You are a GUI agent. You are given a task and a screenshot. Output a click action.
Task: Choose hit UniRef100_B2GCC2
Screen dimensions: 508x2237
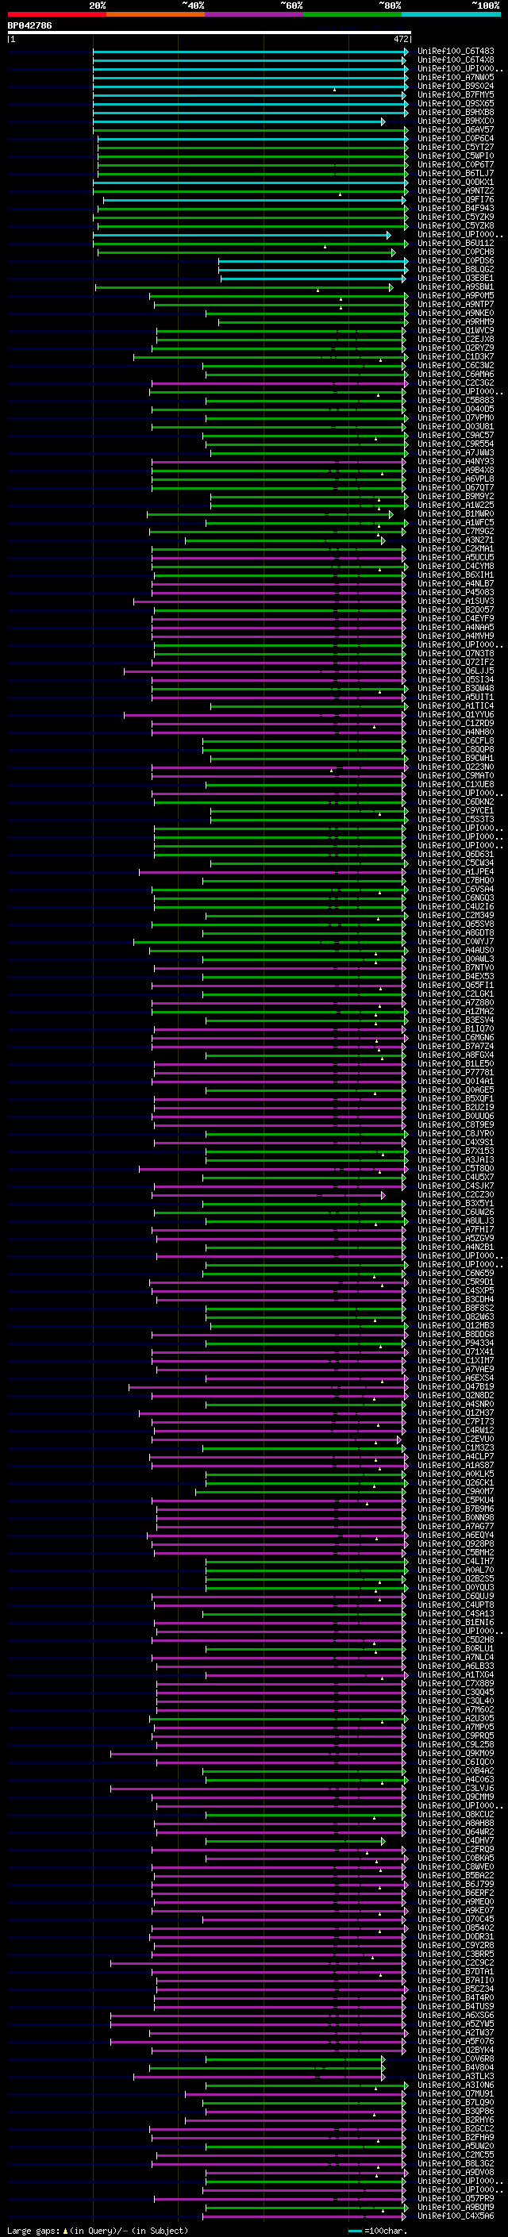[456, 2128]
